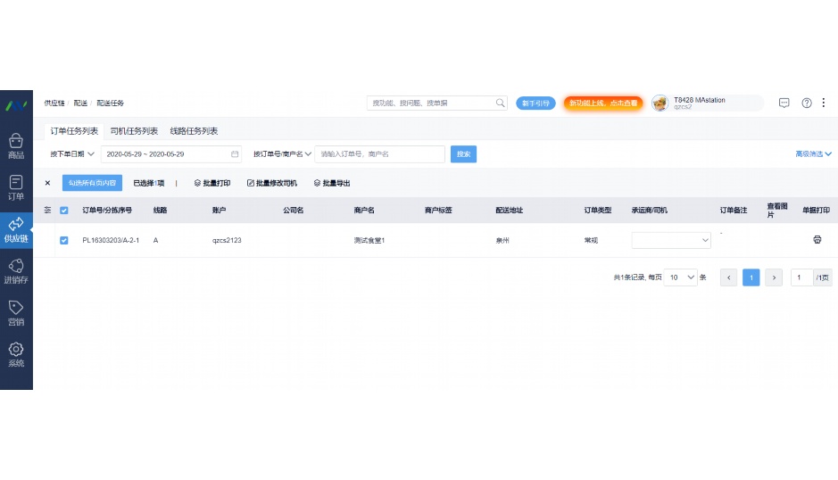
Task: Click the blue 搜索 search button
Action: click(x=463, y=154)
